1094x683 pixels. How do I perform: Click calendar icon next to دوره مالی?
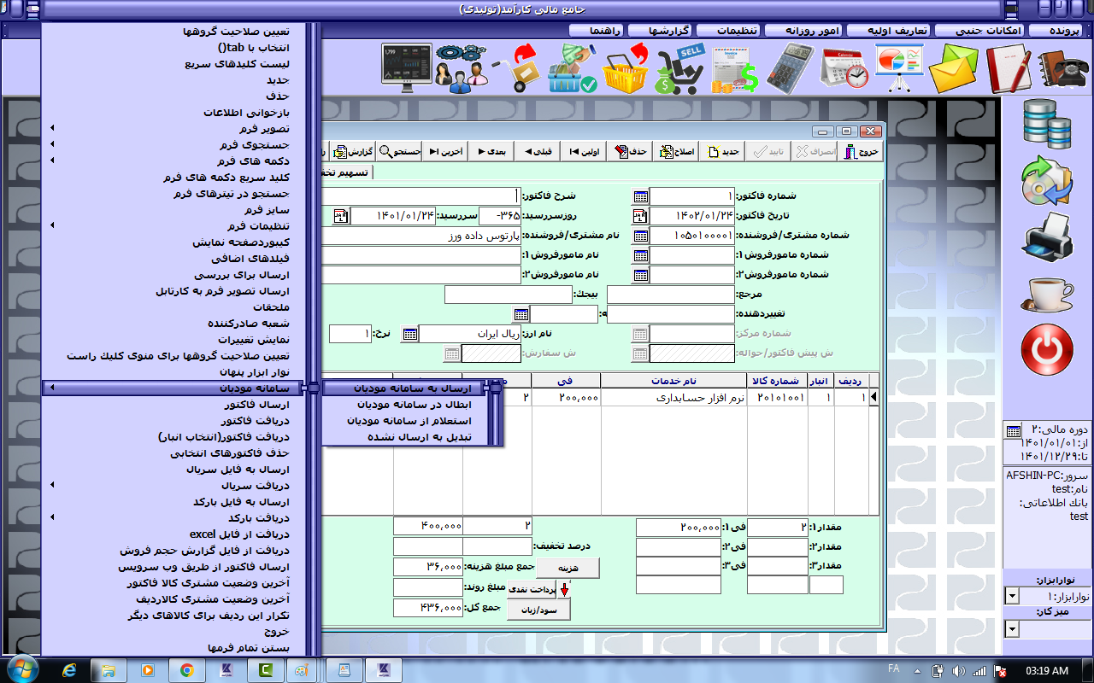1013,431
